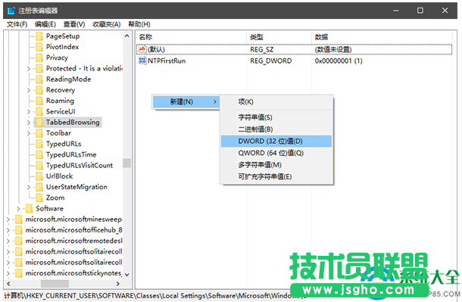Choose DWORD (32 位)值(D) in submenu
Viewport: 462px width, 302px height.
point(276,142)
